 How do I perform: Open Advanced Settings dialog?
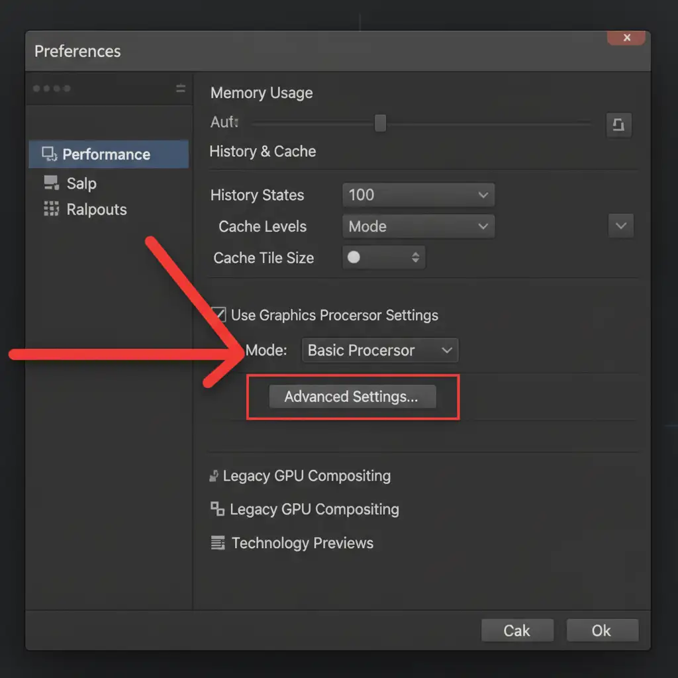click(352, 397)
